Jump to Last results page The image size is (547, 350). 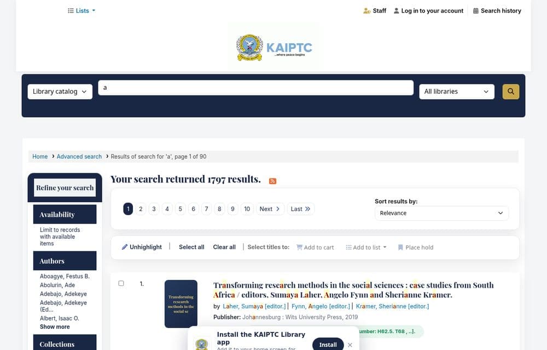point(301,209)
